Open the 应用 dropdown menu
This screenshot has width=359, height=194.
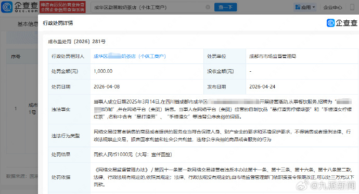point(305,7)
